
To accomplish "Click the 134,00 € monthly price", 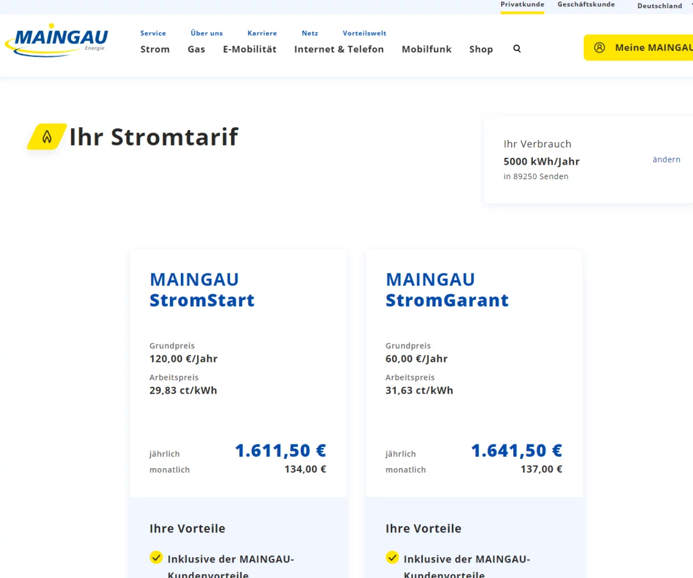I will pyautogui.click(x=305, y=469).
